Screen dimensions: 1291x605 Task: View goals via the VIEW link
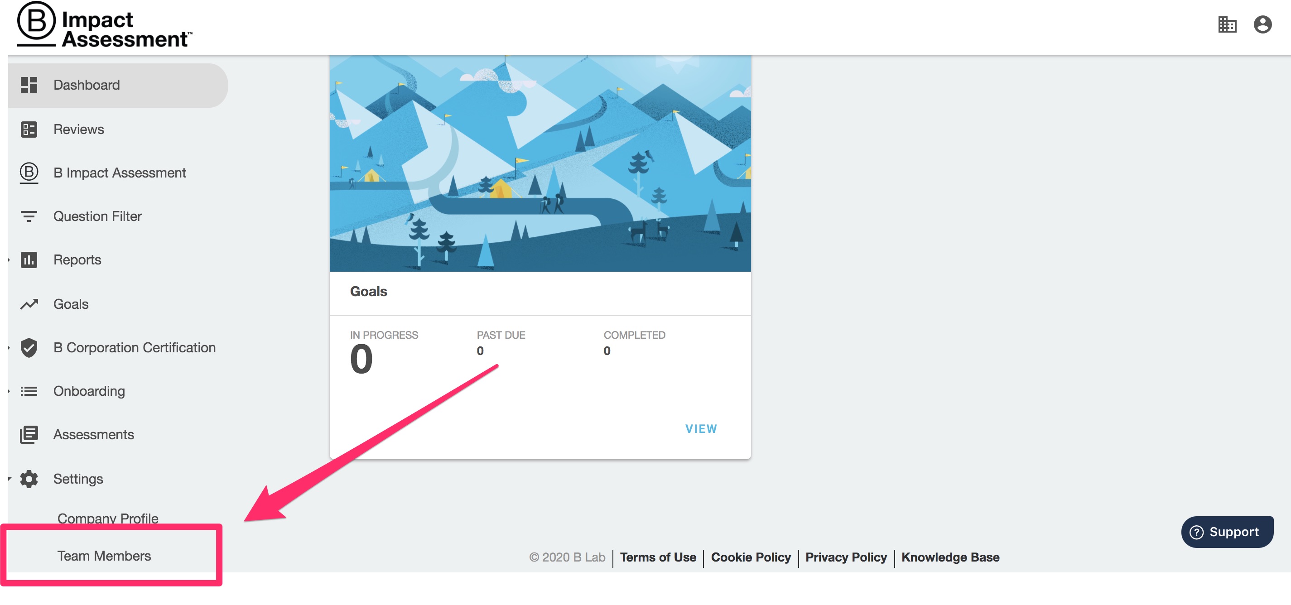tap(701, 429)
